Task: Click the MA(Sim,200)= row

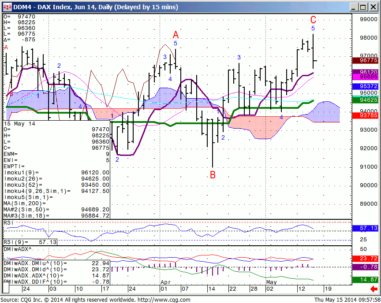Action: [56, 203]
